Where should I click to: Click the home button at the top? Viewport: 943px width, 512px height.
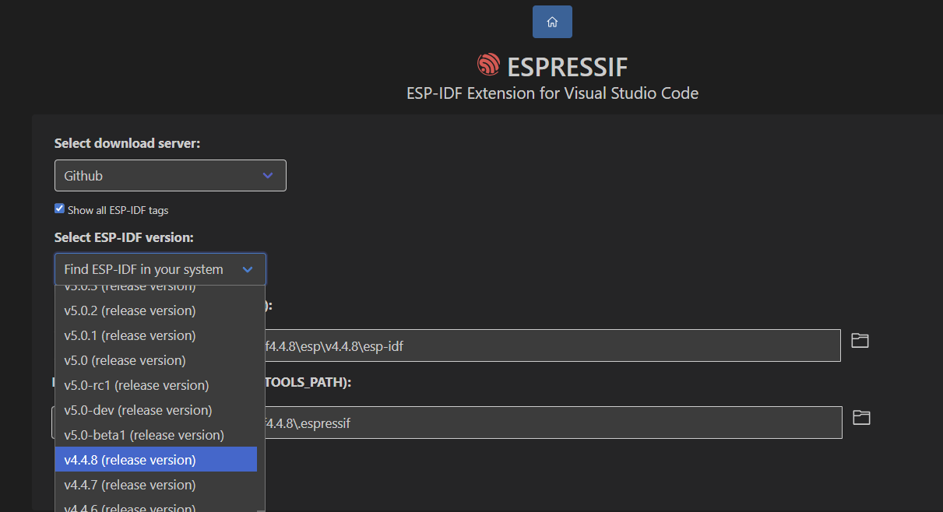[x=552, y=22]
